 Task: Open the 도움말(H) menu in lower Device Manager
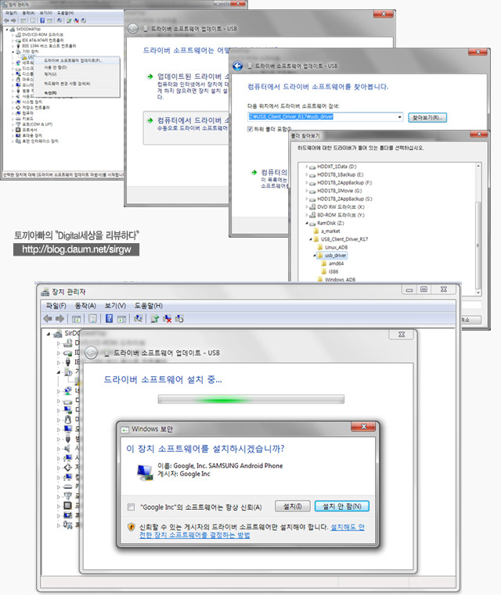click(149, 306)
